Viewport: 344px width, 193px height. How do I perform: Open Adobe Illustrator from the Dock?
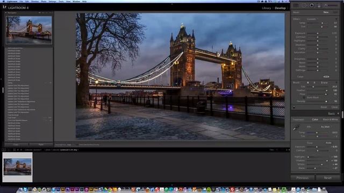[63, 189]
